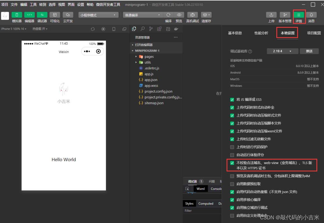This screenshot has height=223, width=324.
Task: Click the user avatar in toolbar
Action: (5, 16)
